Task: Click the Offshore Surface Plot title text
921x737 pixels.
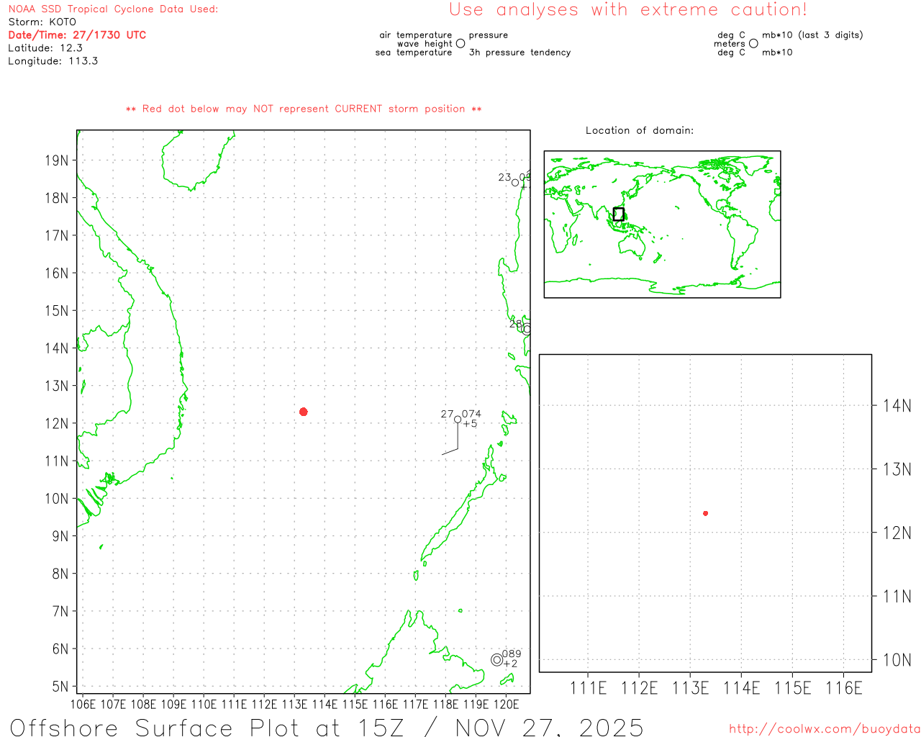Action: [327, 727]
